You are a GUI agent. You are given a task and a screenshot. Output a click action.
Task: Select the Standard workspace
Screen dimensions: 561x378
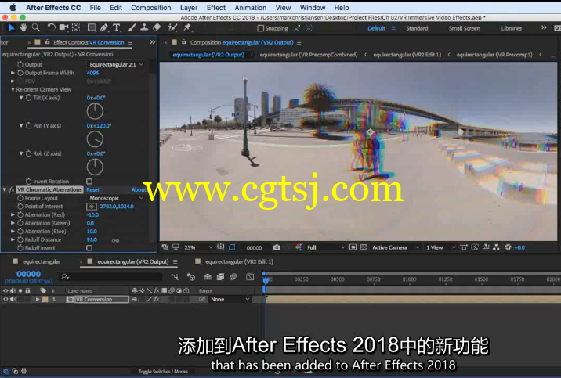[x=417, y=28]
